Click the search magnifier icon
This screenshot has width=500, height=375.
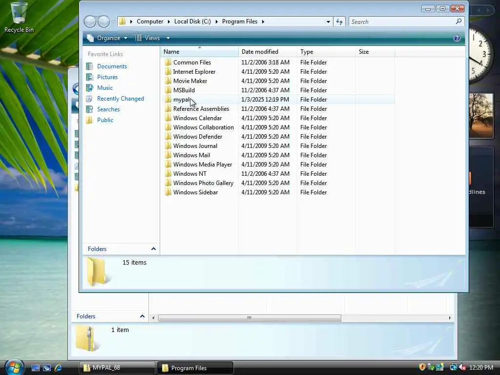tap(458, 21)
